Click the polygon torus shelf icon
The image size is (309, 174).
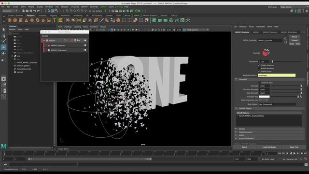click(x=38, y=20)
